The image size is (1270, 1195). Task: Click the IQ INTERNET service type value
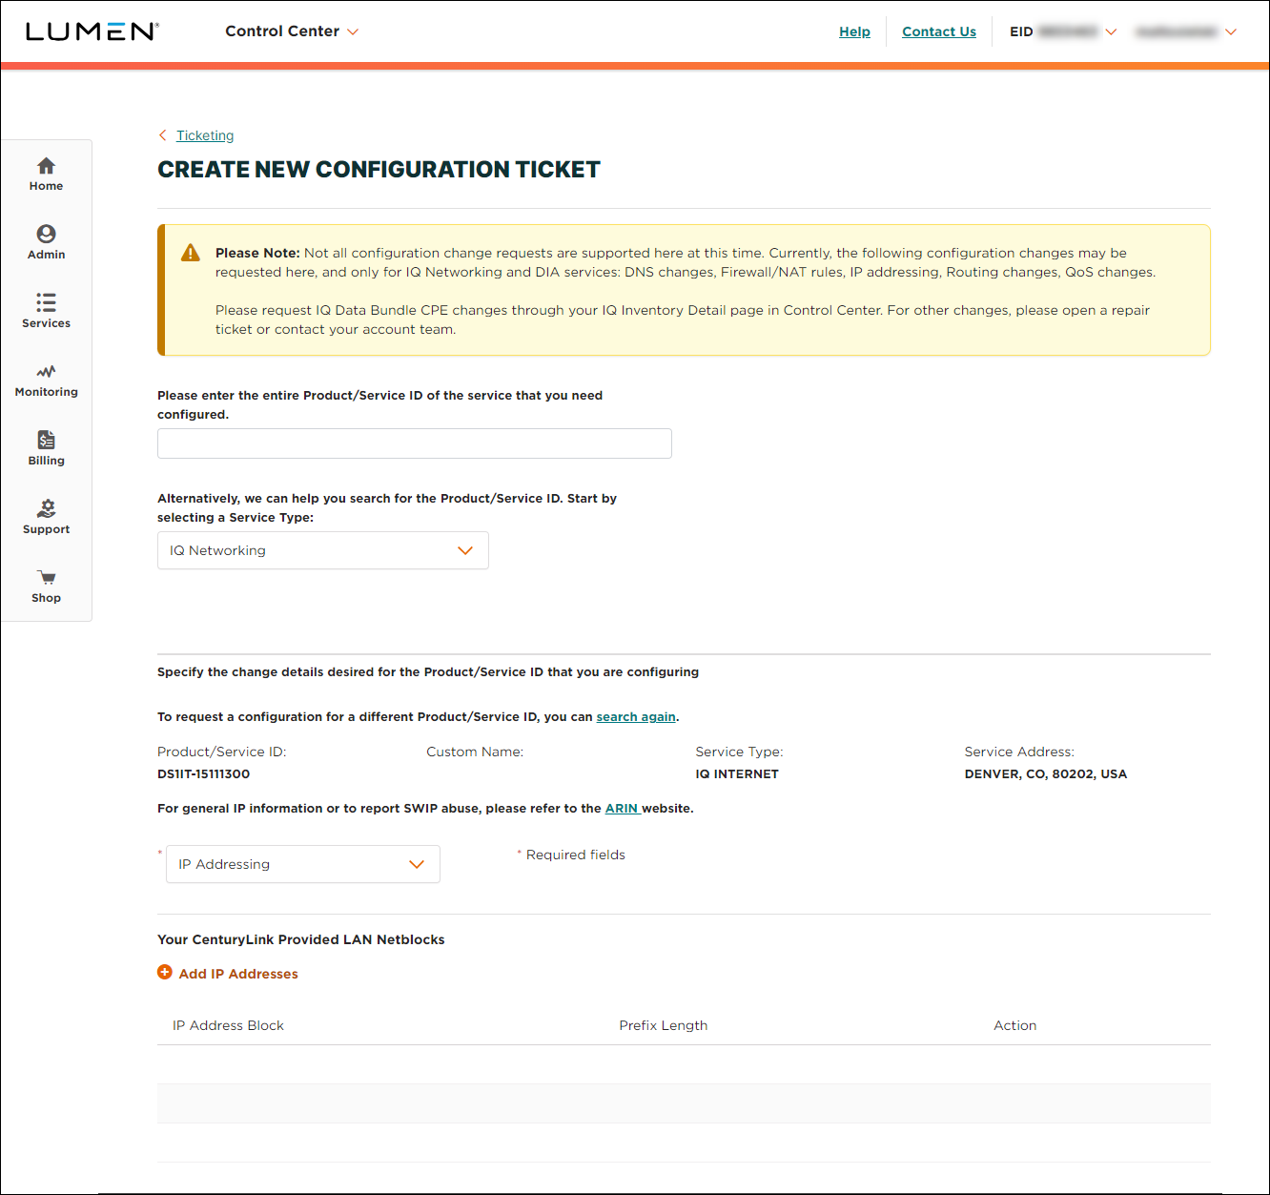(737, 773)
